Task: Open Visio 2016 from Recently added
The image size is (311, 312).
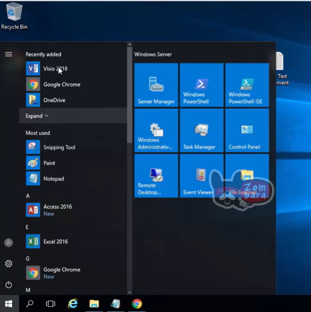Action: (73, 69)
